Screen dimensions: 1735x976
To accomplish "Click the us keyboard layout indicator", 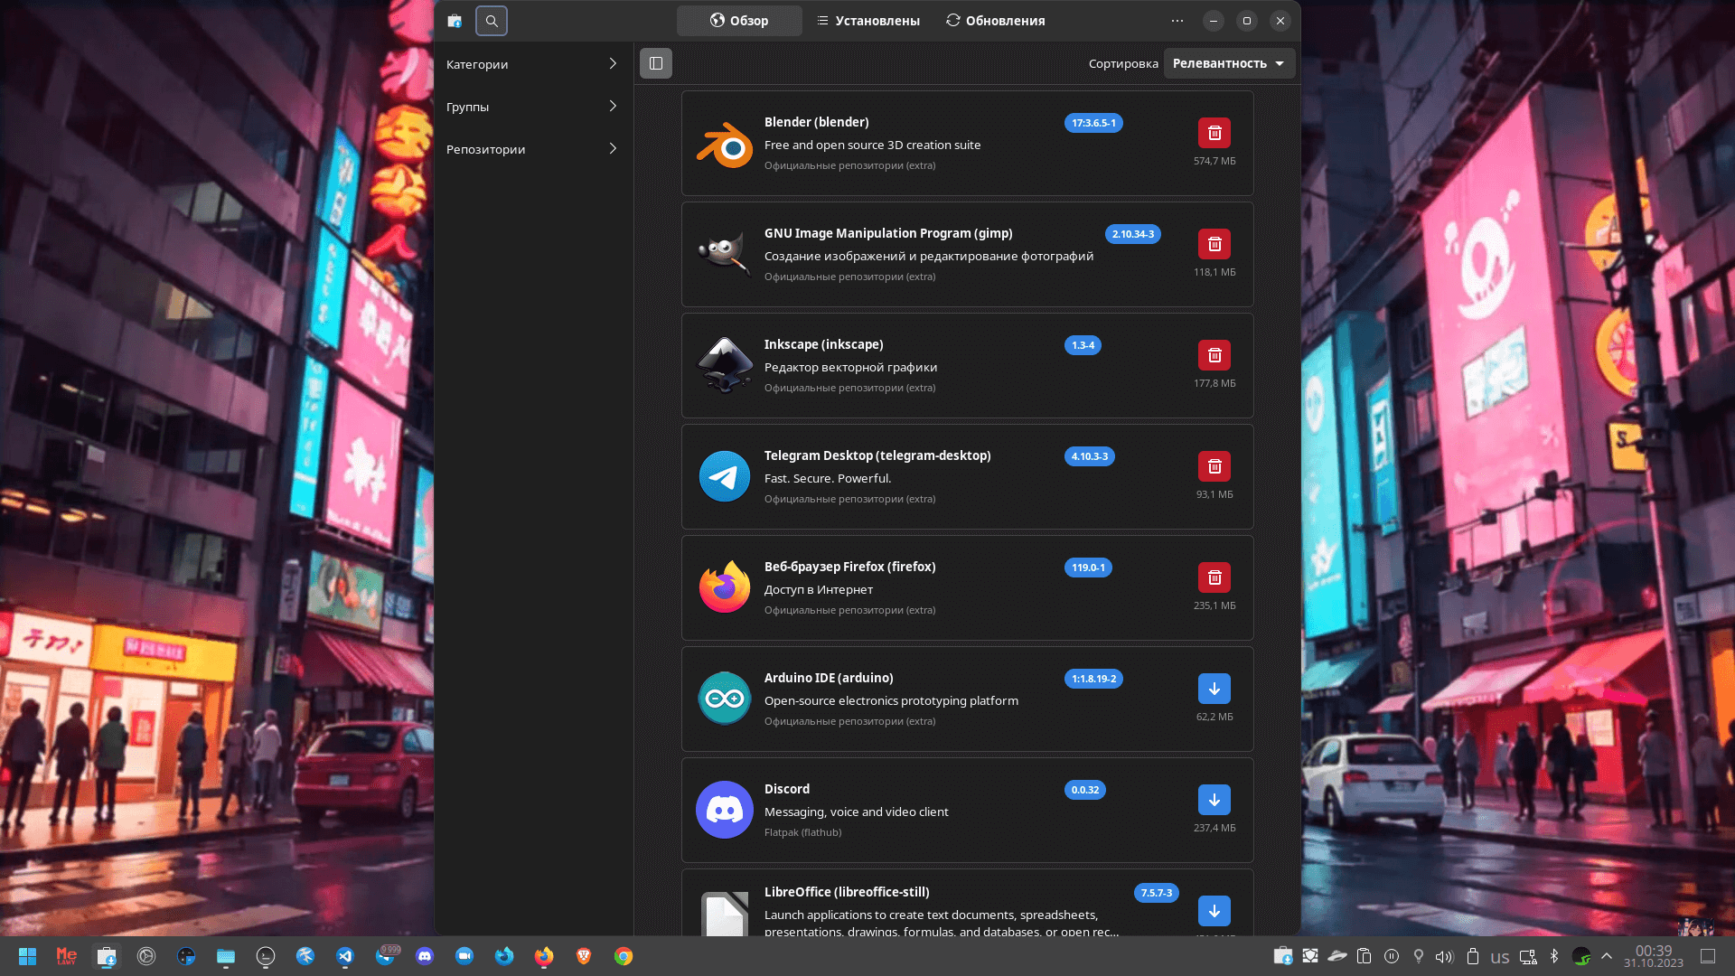I will [x=1500, y=955].
